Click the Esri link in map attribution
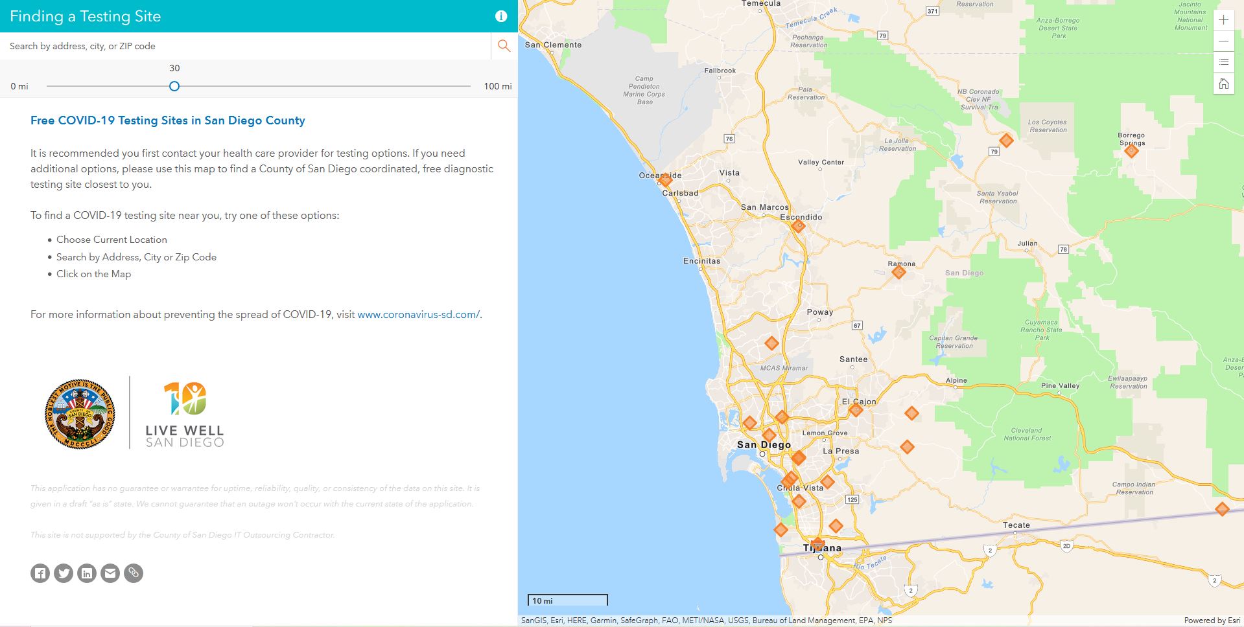This screenshot has width=1244, height=627. (1233, 621)
